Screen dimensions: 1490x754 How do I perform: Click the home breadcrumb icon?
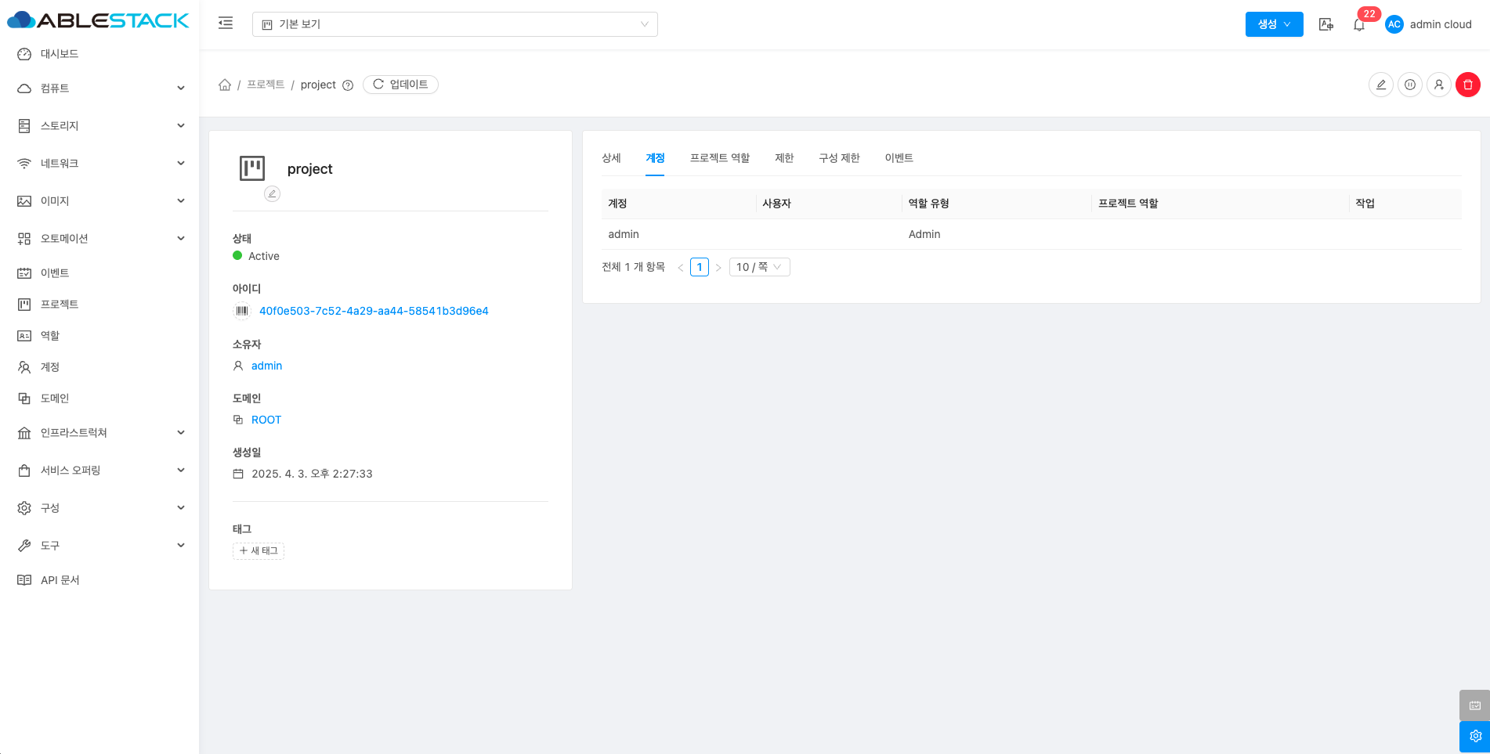(x=225, y=85)
